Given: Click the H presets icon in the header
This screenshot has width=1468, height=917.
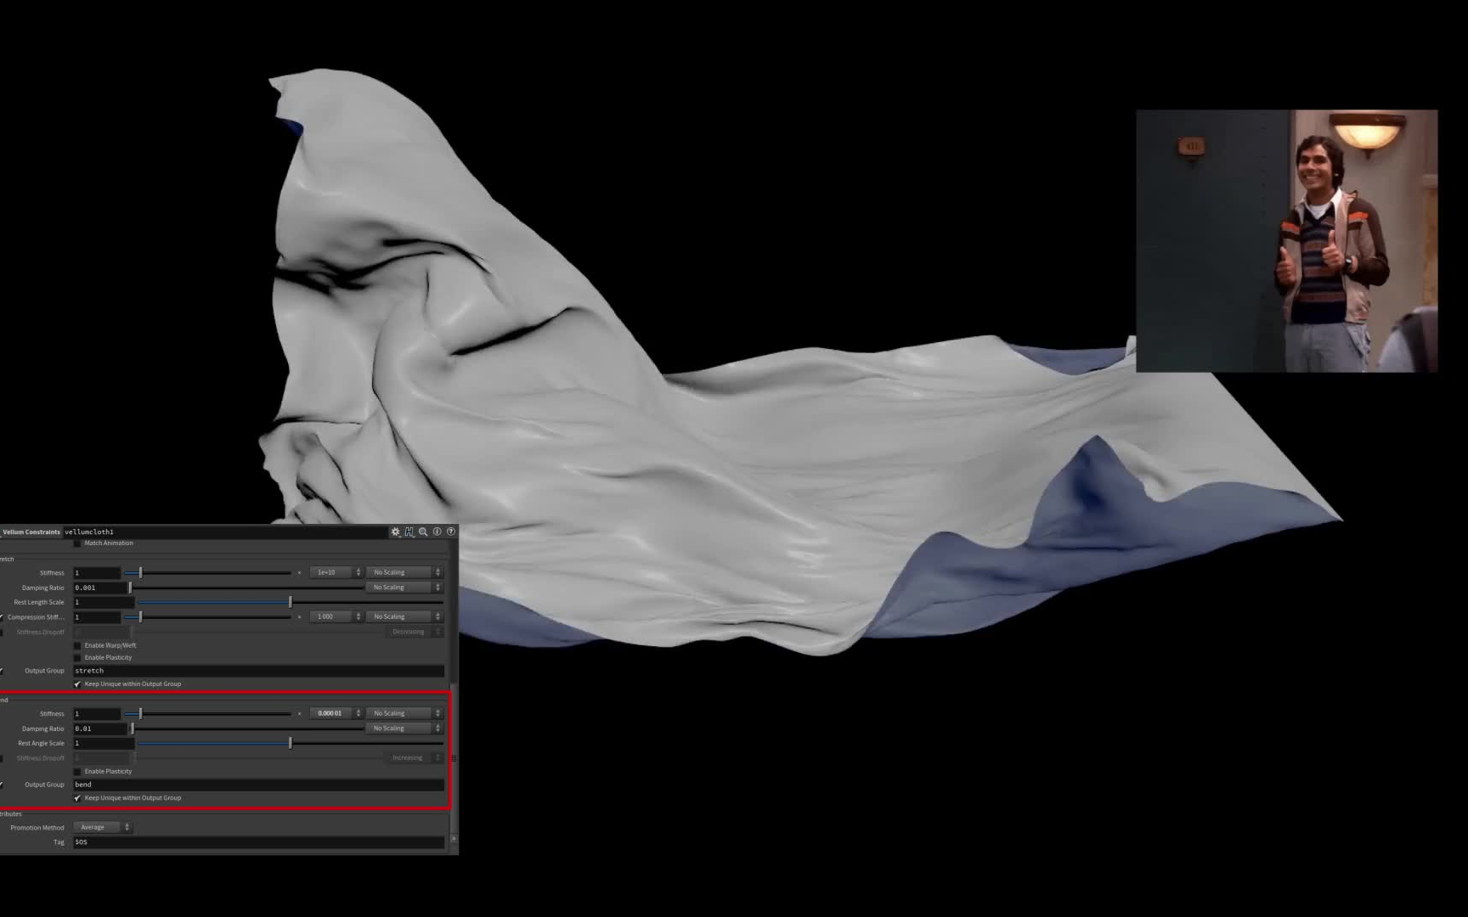Looking at the screenshot, I should [x=408, y=532].
